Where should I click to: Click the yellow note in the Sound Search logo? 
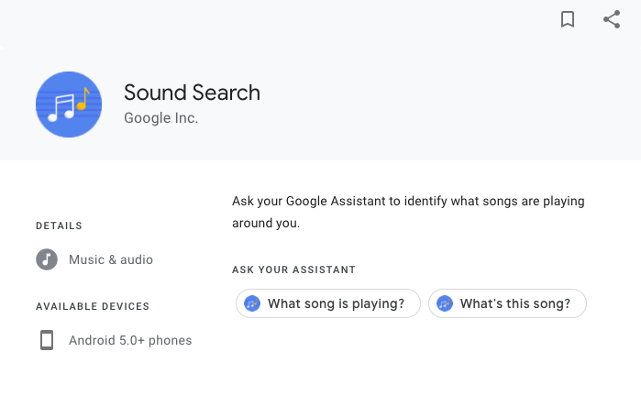[83, 99]
